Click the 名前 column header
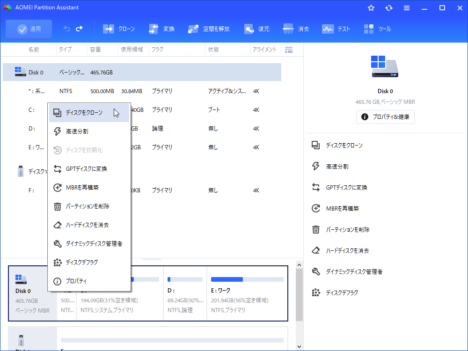Image resolution: width=468 pixels, height=351 pixels. [33, 50]
